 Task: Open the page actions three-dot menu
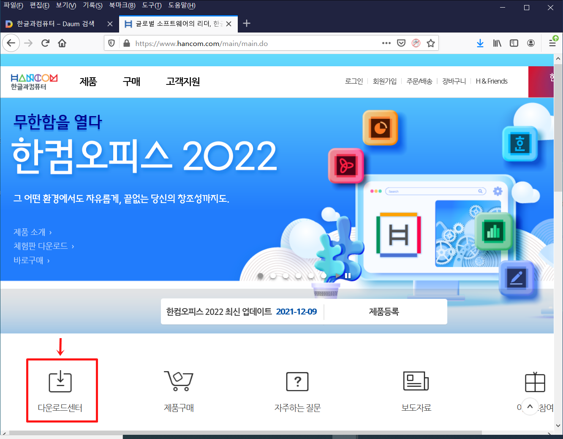click(386, 43)
